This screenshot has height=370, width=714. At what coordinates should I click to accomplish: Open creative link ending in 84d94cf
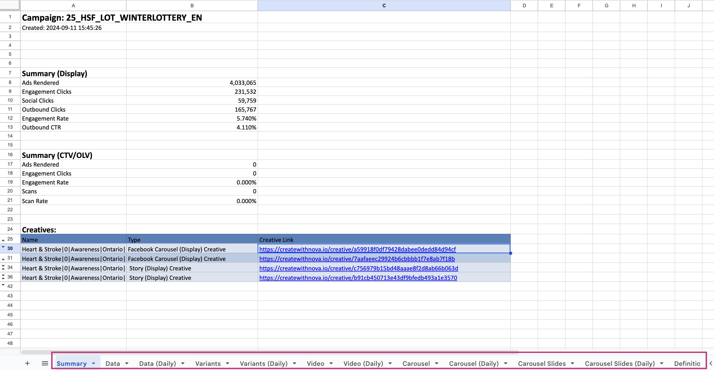click(357, 249)
